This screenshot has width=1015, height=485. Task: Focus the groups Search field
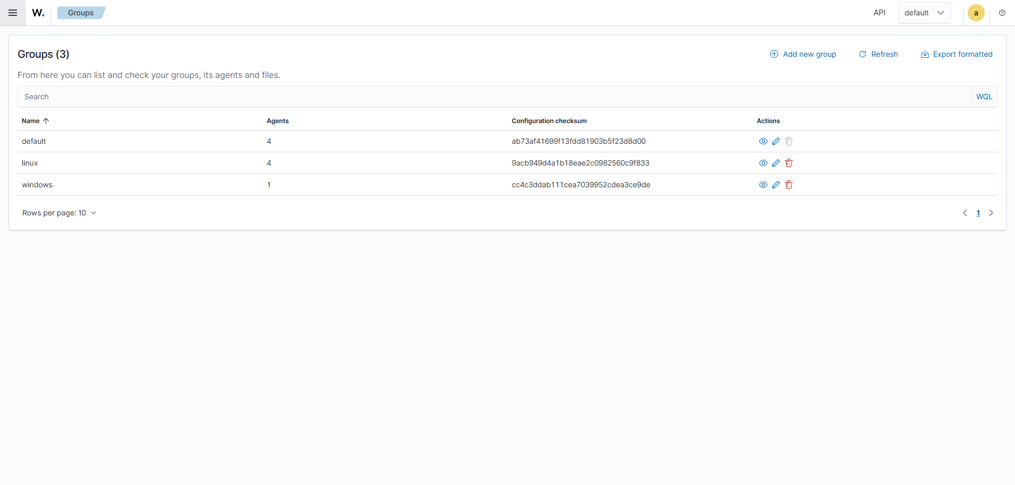pos(494,97)
